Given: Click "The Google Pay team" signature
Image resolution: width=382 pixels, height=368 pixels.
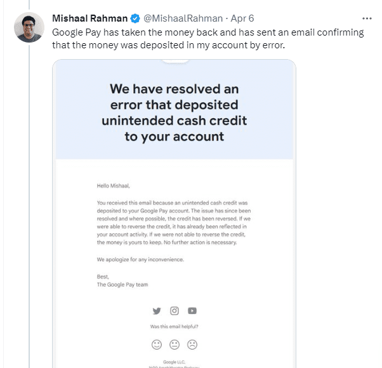Looking at the screenshot, I should [x=122, y=285].
